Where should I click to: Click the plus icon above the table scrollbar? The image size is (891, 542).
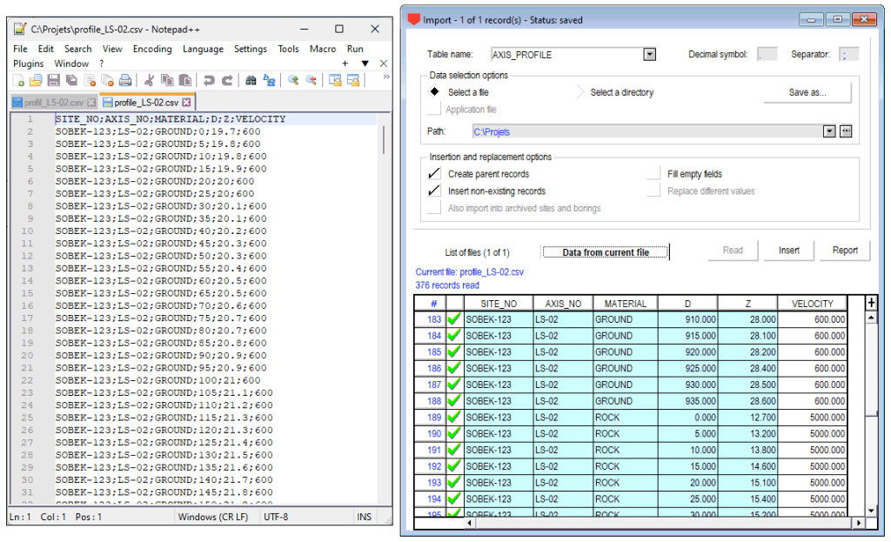[x=871, y=303]
